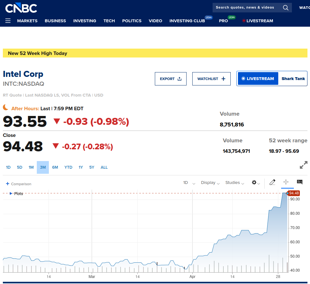Screen dimensions: 310x284
Task: Collapse the Plots legend arrow
Action: (11, 193)
